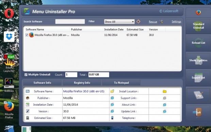Viewport: 211px width, 132px height.
Task: Open the Log button
Action: [x=198, y=95]
